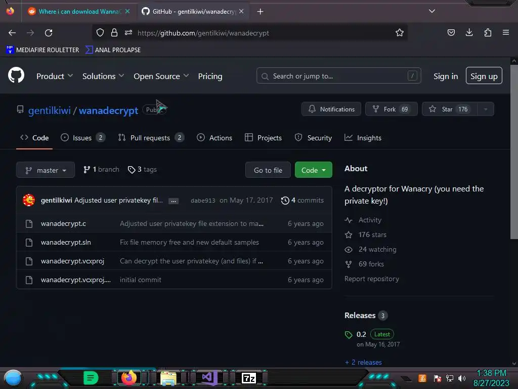
Task: Open the green Code dropdown button
Action: pos(314,170)
